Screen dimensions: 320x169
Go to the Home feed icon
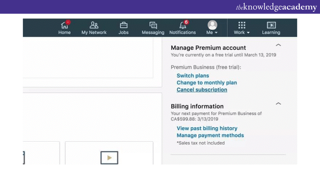coord(64,26)
